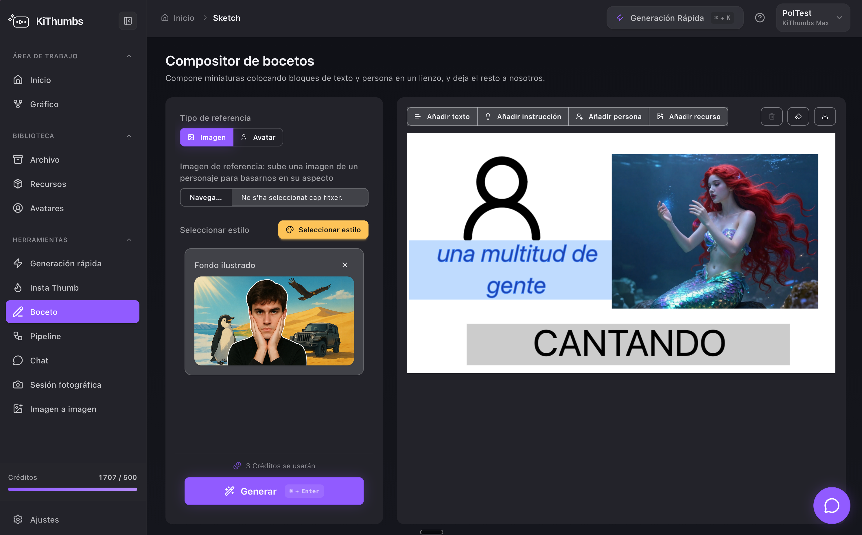Select the person placeholder on canvas
Image resolution: width=862 pixels, height=535 pixels.
[x=502, y=198]
